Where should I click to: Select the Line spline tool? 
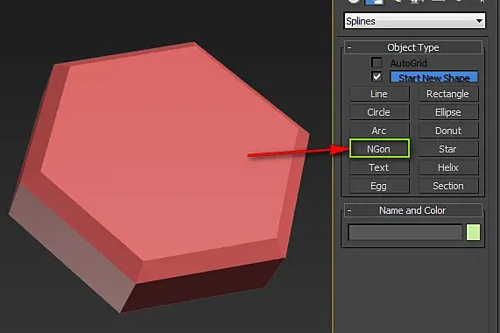[379, 94]
